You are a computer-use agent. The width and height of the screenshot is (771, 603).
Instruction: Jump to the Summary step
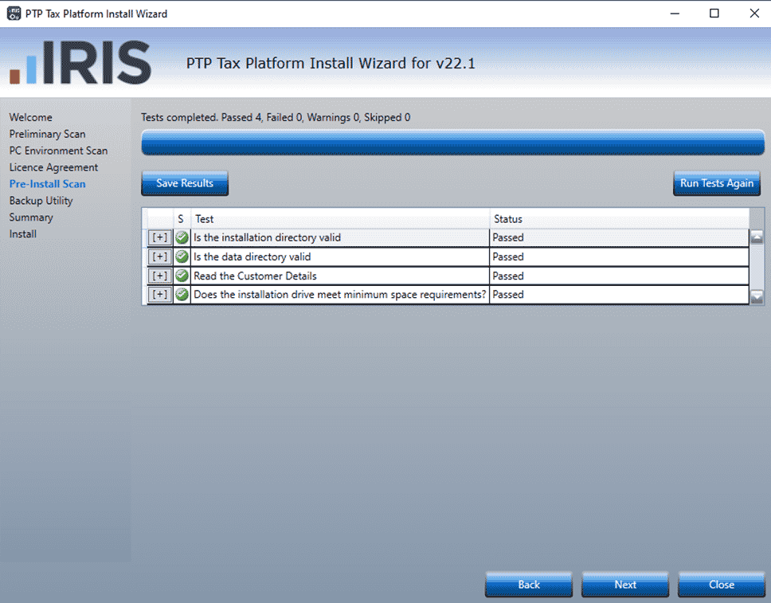click(x=31, y=217)
